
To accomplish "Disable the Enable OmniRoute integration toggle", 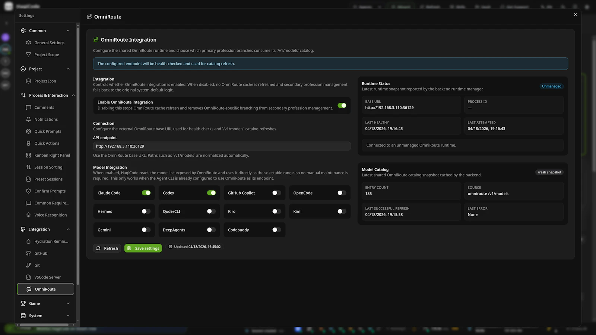I will pos(342,105).
